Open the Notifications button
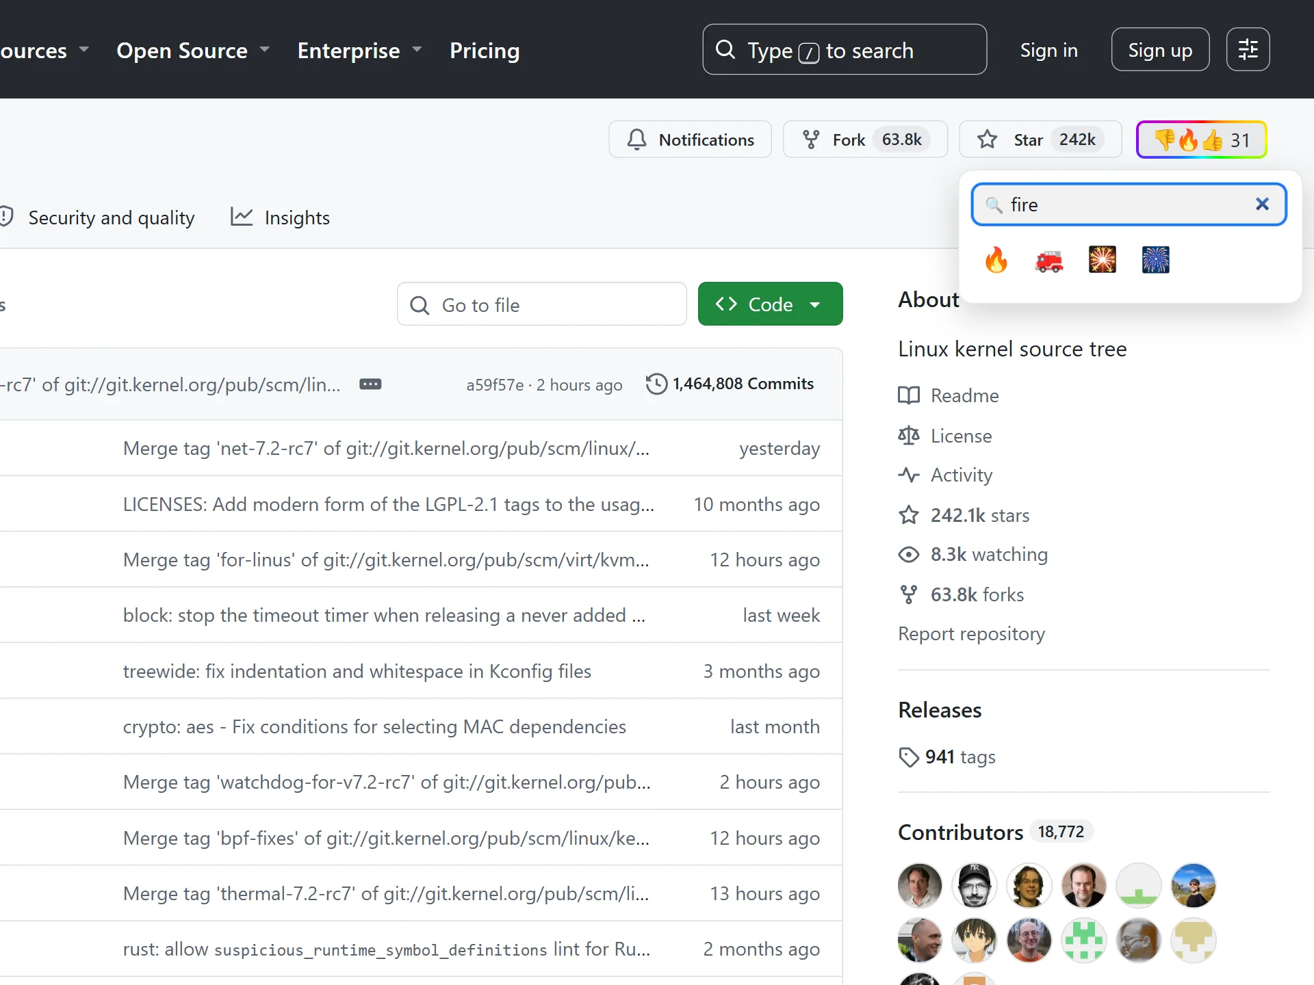Viewport: 1314px width, 985px height. click(691, 140)
